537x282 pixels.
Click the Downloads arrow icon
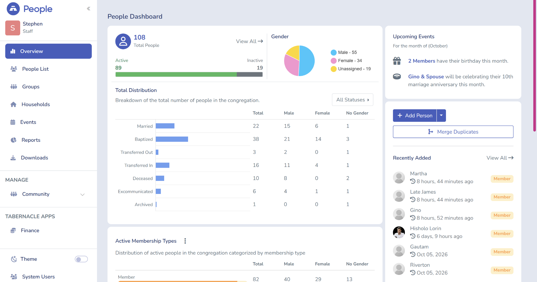tap(13, 158)
